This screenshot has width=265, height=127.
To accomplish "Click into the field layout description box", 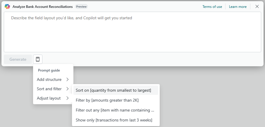I will pyautogui.click(x=132, y=32).
